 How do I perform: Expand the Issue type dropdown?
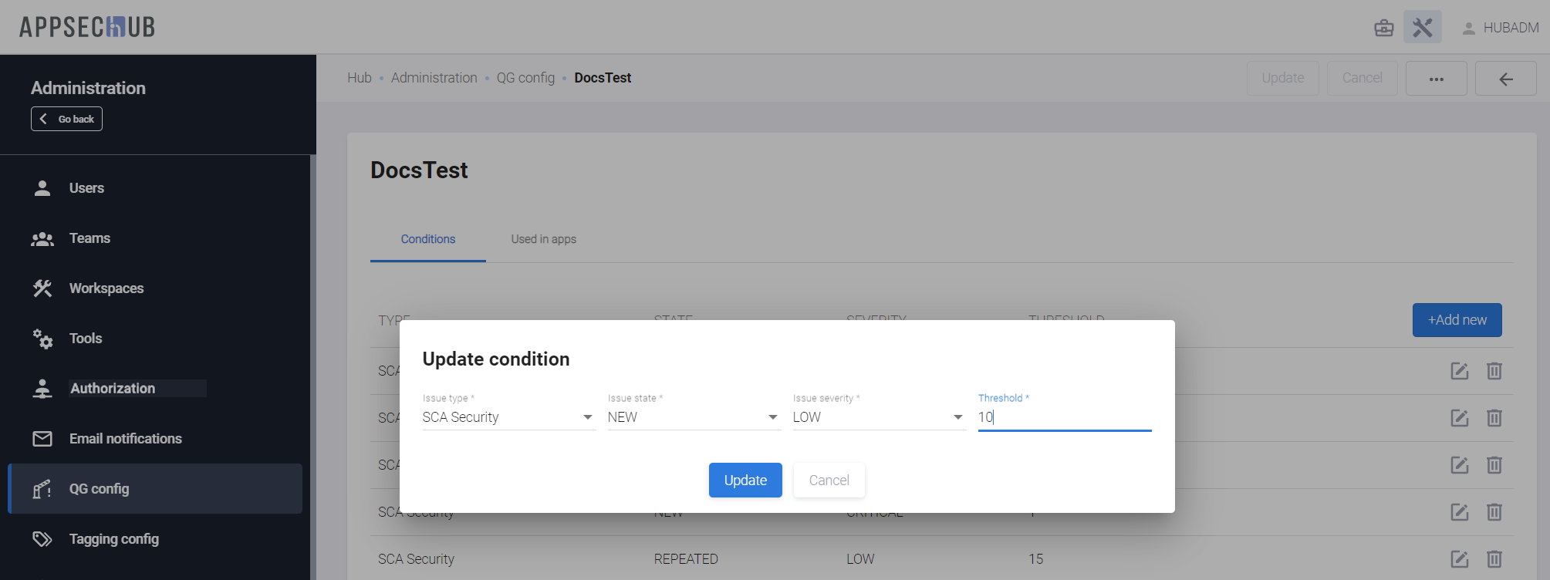click(508, 417)
